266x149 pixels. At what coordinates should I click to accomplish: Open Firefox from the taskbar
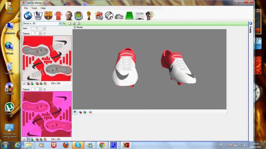click(66, 145)
